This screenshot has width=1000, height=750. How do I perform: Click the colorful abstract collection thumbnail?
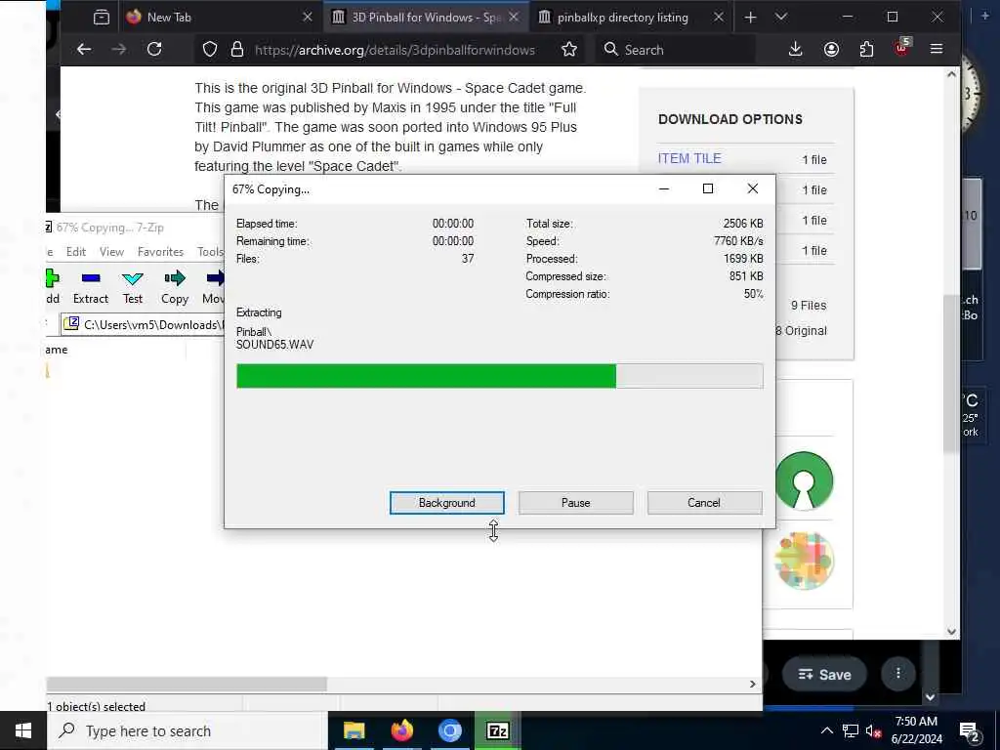click(804, 560)
